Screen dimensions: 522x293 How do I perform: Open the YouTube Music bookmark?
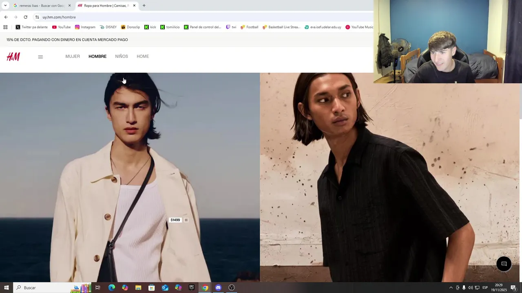[359, 27]
